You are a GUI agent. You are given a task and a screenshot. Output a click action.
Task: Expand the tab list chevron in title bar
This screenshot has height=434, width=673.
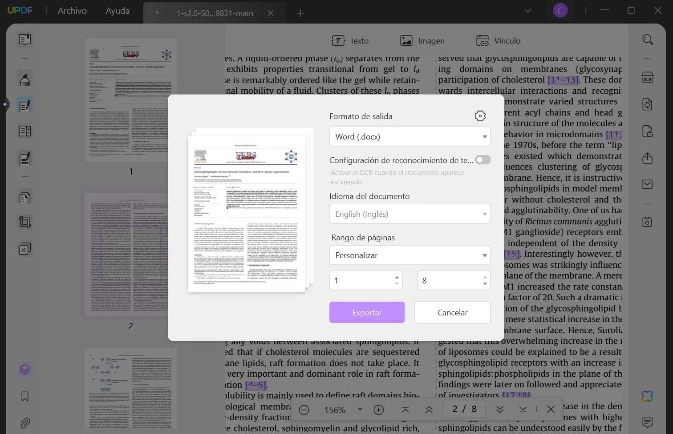[x=528, y=11]
